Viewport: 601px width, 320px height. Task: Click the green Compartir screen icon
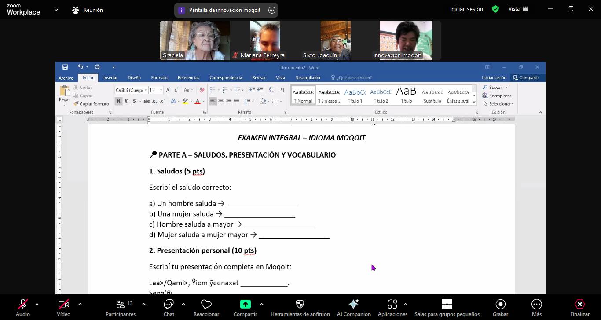(x=245, y=305)
